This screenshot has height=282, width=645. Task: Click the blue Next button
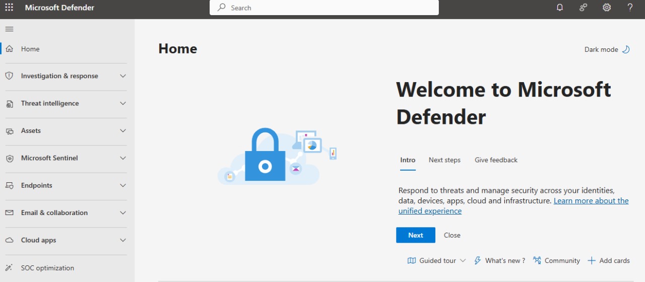pyautogui.click(x=415, y=235)
